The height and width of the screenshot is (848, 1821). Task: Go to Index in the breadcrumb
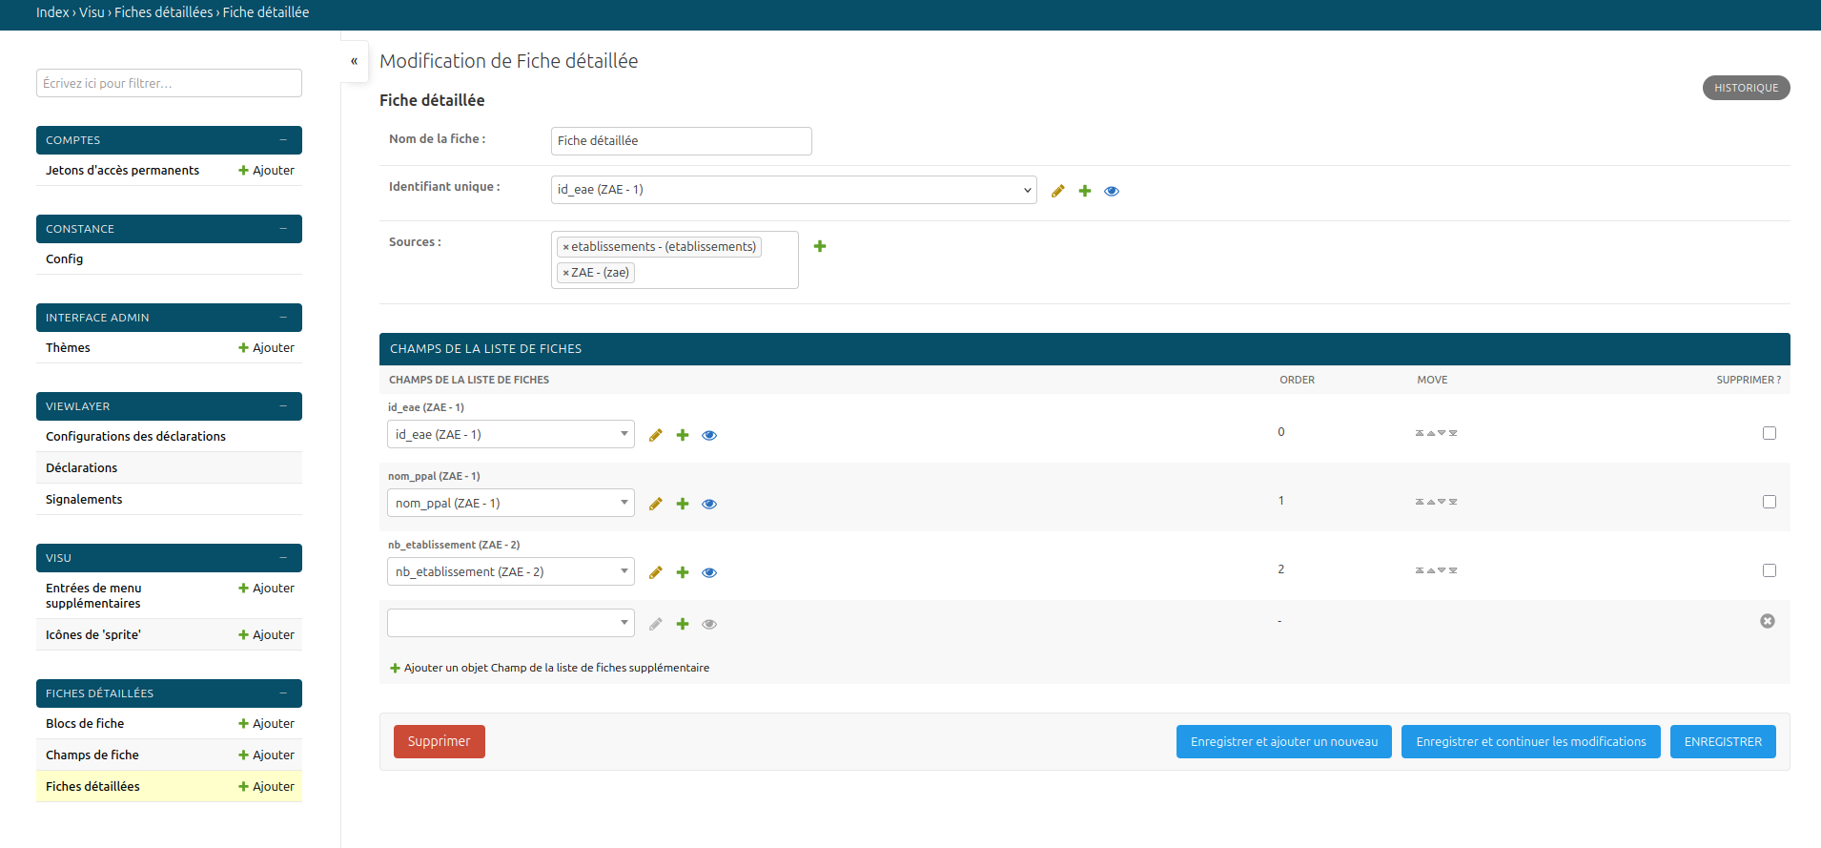coord(52,12)
